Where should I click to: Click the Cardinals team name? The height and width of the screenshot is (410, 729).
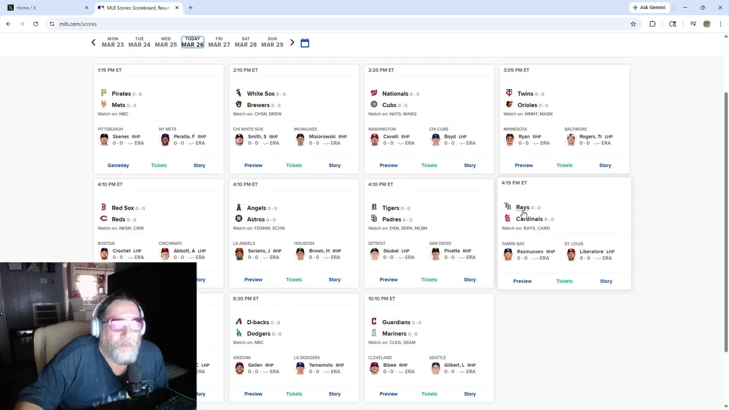(x=529, y=219)
